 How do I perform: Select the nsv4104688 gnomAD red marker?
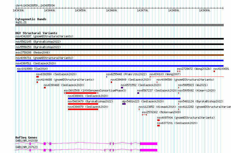(37, 82)
